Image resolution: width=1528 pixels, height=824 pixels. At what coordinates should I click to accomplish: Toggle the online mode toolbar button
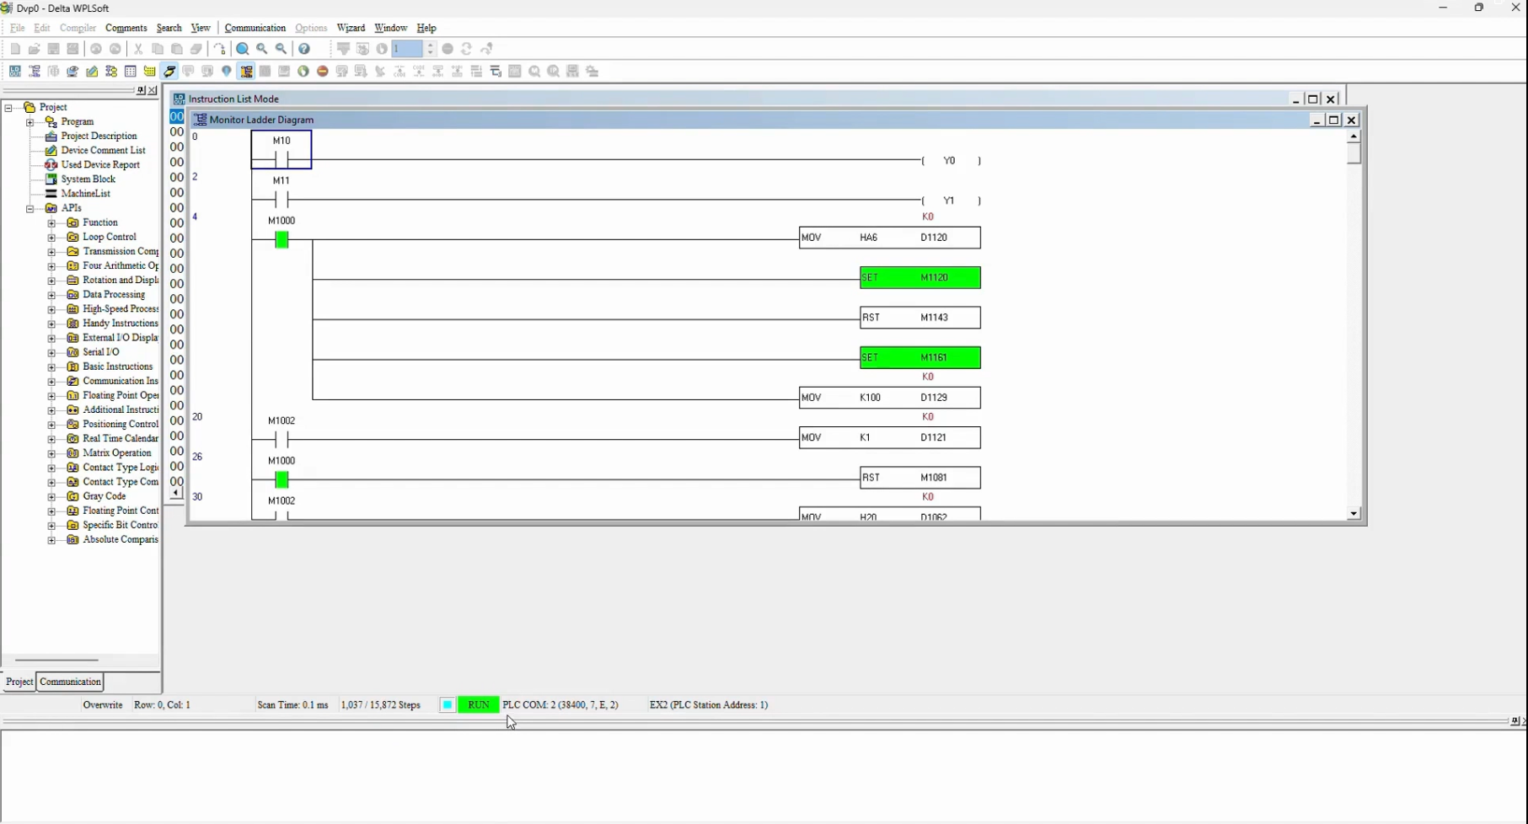pyautogui.click(x=169, y=72)
